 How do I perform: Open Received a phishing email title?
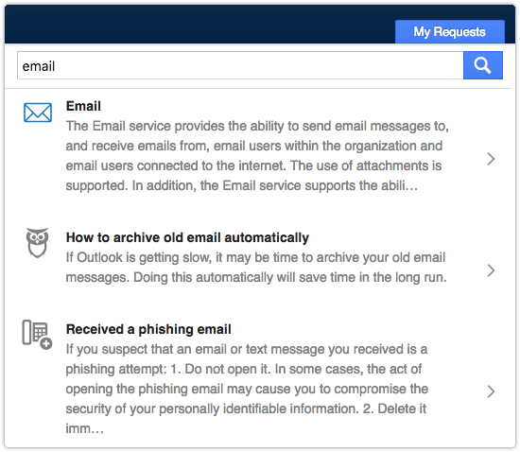[x=148, y=329]
